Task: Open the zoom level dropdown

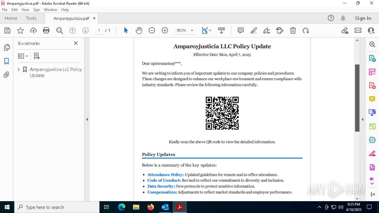Action: [x=192, y=30]
